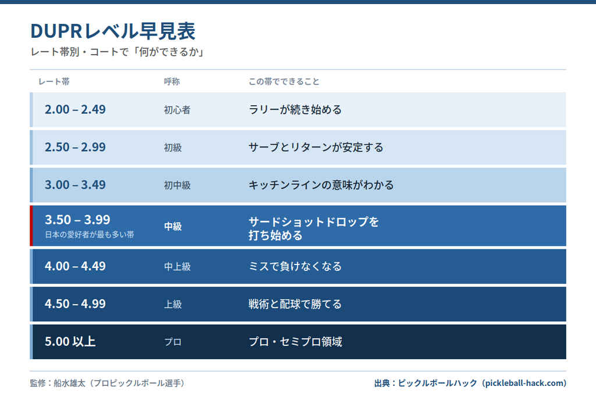Click the description "プロ・セミプロ領域"

pyautogui.click(x=295, y=342)
